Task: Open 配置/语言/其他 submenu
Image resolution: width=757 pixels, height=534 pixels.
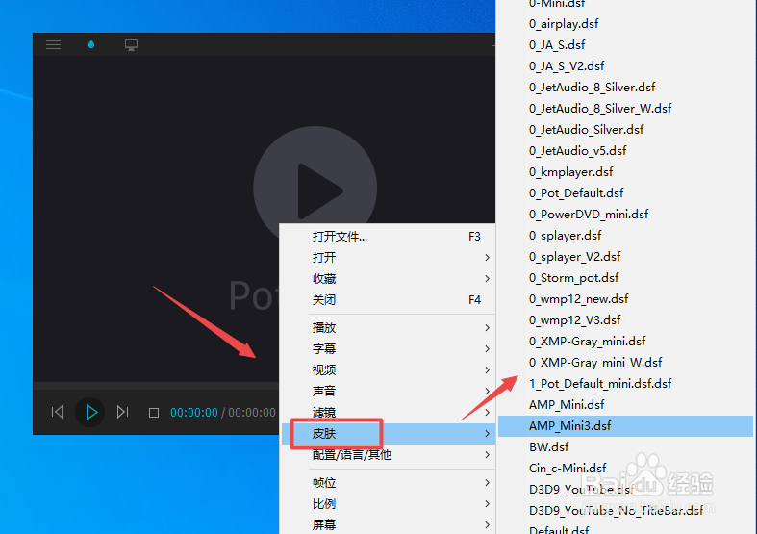Action: 388,455
